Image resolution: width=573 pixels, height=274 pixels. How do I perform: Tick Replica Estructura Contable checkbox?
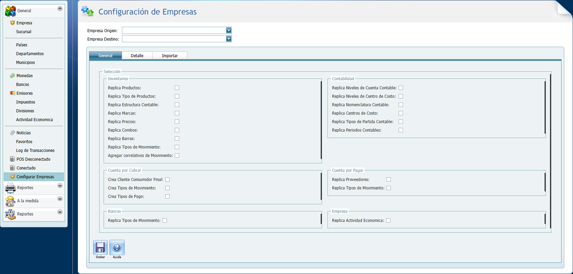(x=177, y=105)
